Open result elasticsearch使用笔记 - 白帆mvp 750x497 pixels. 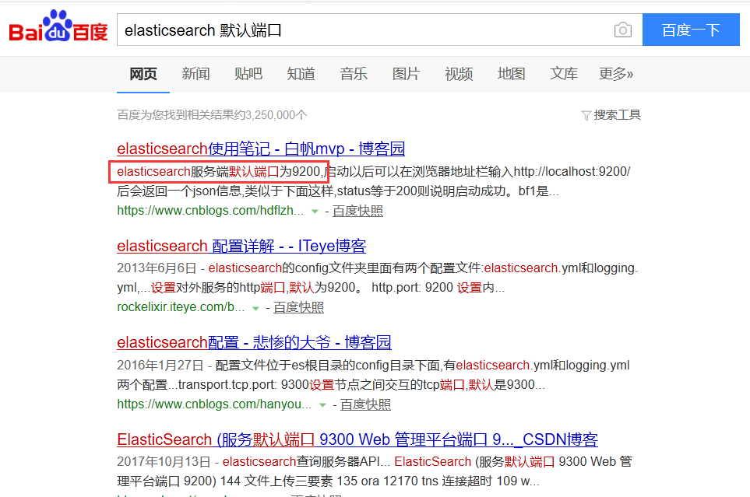tap(261, 149)
